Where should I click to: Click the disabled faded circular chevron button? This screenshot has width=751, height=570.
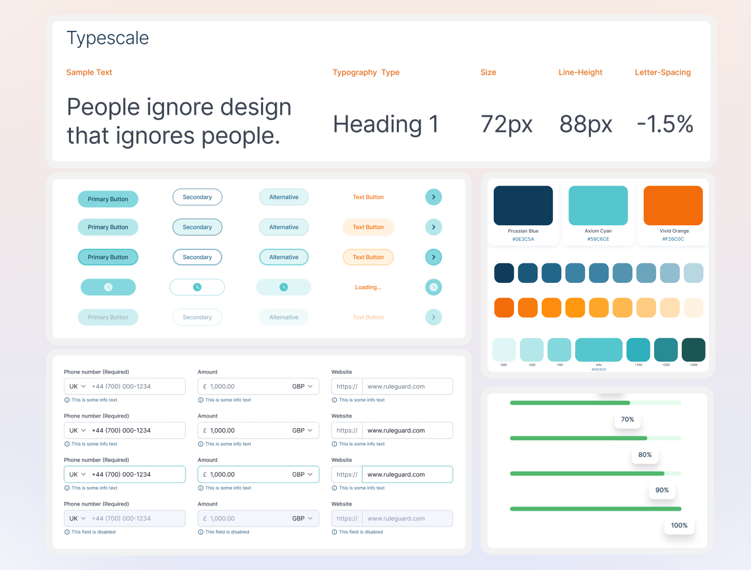434,317
